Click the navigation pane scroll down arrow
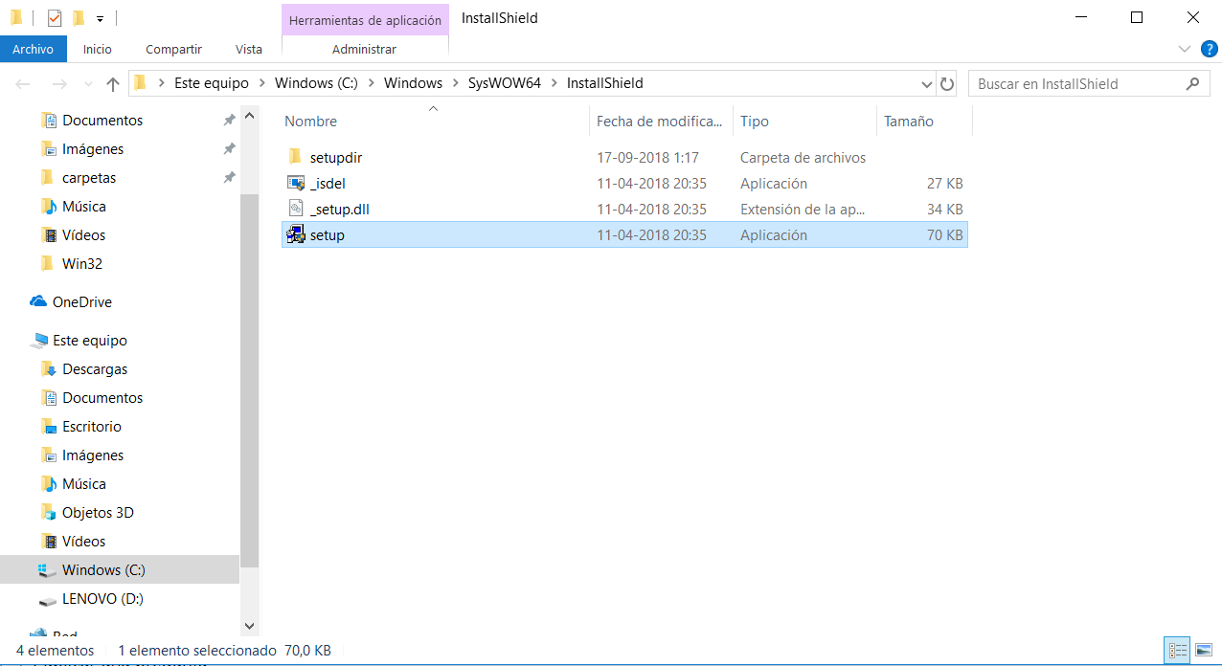The width and height of the screenshot is (1222, 666). tap(250, 626)
